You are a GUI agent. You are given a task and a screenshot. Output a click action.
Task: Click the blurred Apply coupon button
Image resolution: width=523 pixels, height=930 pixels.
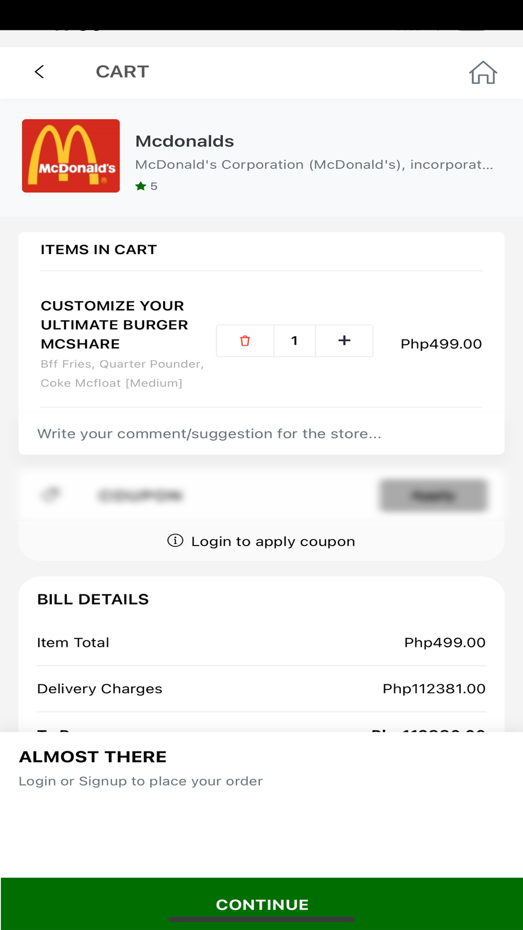pos(433,495)
